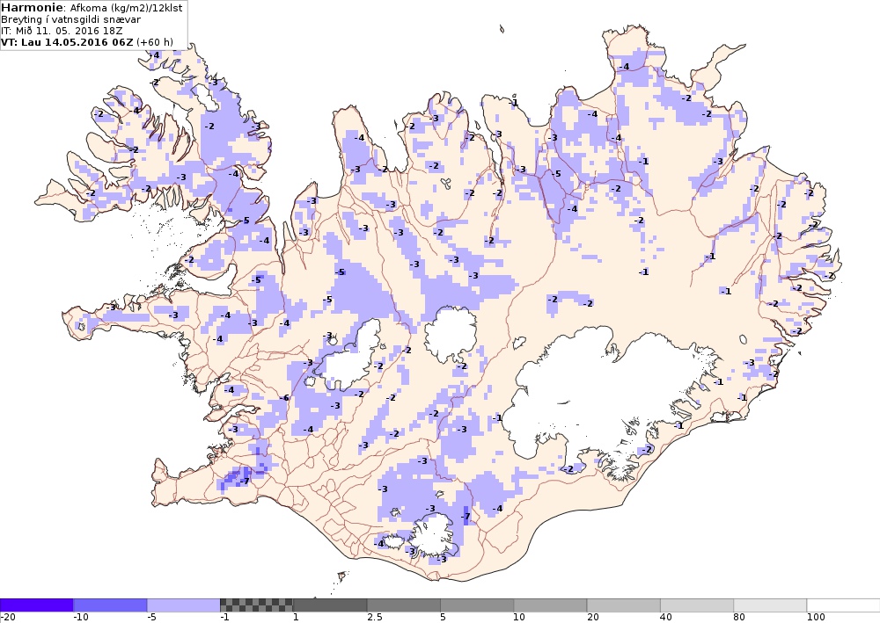
Task: Click the 'Harmonie' title text
Action: (33, 8)
